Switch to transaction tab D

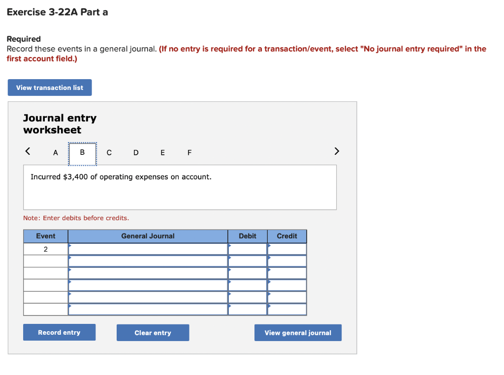(136, 153)
